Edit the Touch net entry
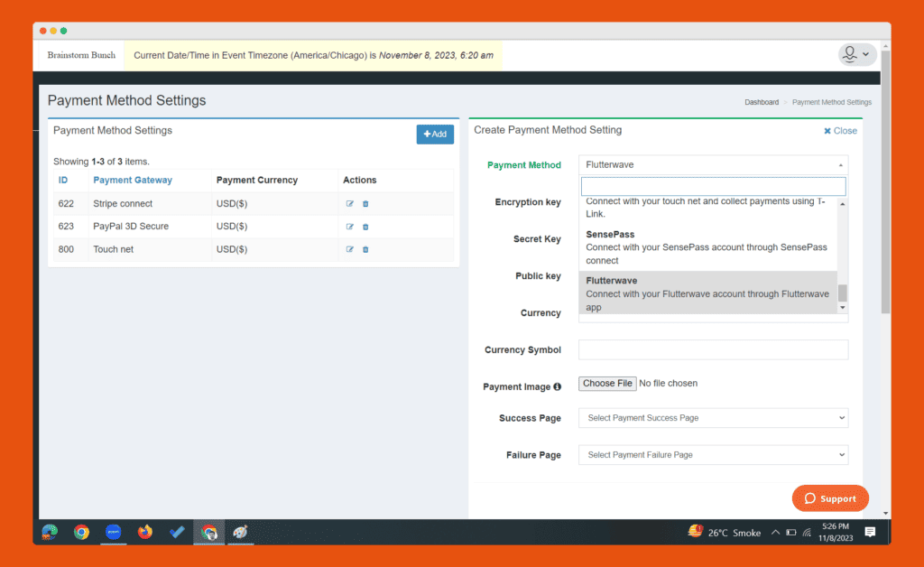Viewport: 924px width, 567px height. coord(349,249)
